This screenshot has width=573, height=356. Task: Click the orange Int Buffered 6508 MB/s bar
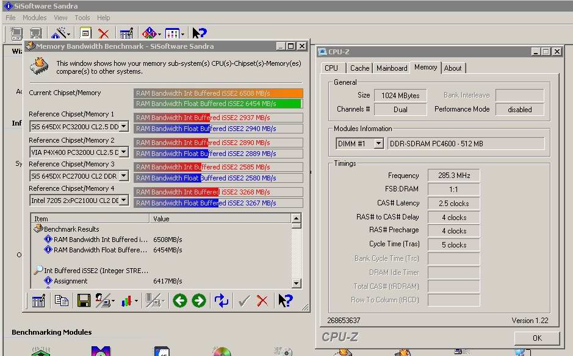pyautogui.click(x=218, y=93)
